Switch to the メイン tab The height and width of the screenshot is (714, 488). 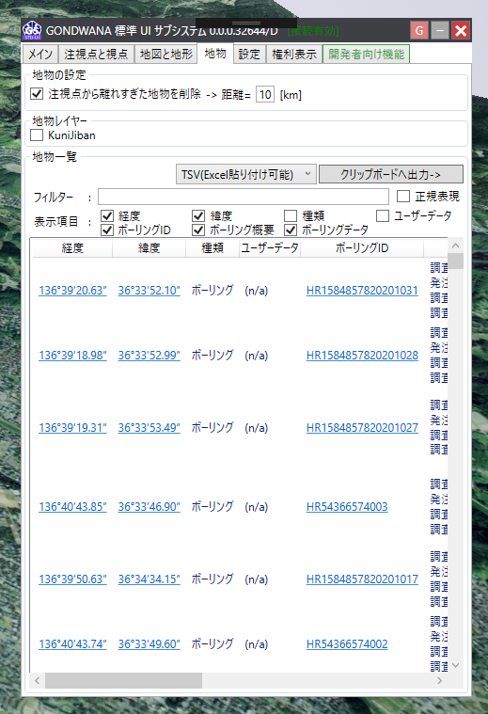40,55
